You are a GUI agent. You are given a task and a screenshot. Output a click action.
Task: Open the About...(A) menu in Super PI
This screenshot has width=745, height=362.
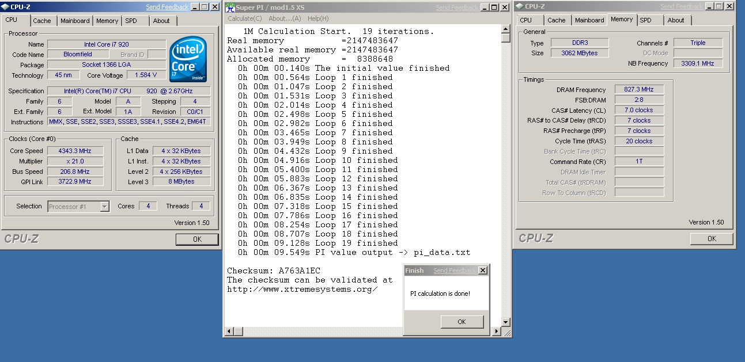[285, 18]
